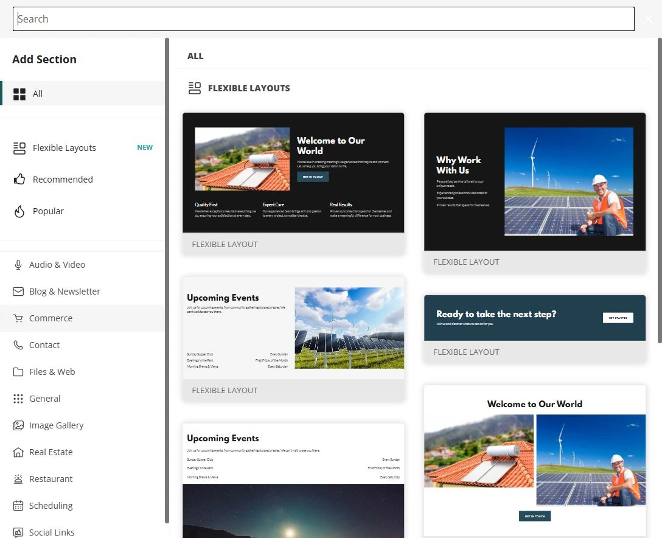
Task: Click the search input field
Action: coord(324,19)
